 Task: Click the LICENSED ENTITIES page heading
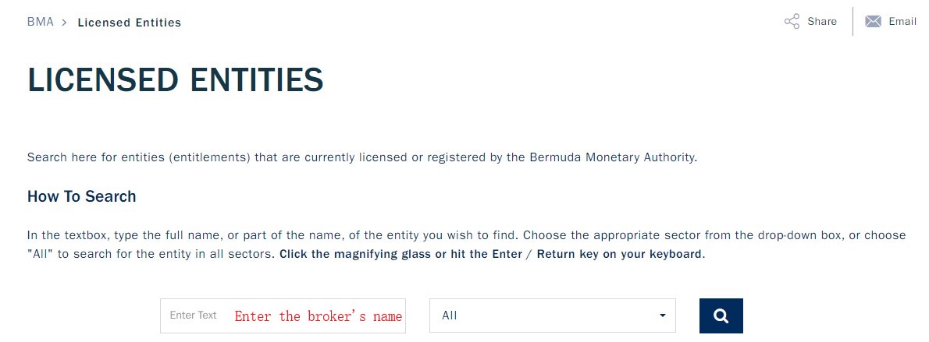(175, 81)
